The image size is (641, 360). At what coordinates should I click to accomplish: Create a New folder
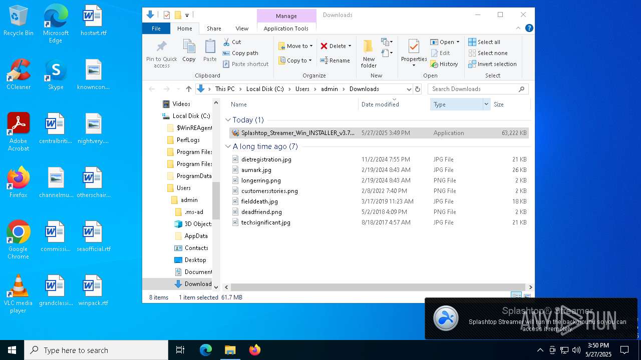coord(369,53)
